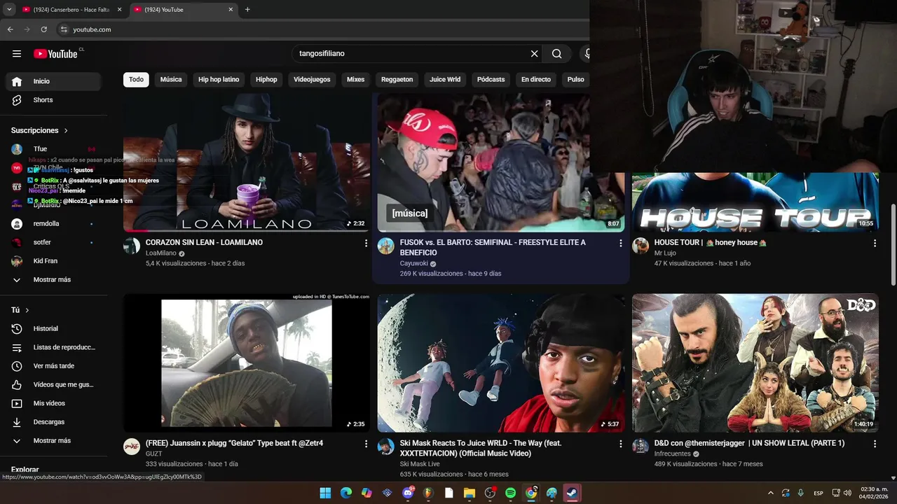Click the HOUSE TOUR honey house title
The image size is (897, 504).
pos(711,242)
